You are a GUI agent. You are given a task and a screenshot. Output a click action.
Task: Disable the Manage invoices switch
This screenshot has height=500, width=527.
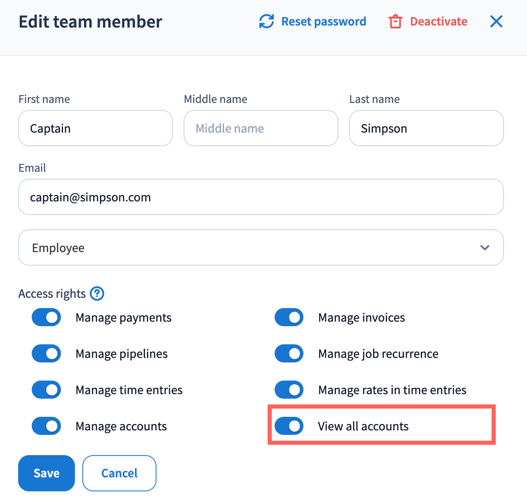[x=289, y=318]
